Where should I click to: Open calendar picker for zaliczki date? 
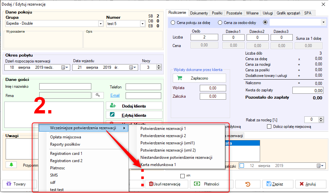tap(320, 166)
